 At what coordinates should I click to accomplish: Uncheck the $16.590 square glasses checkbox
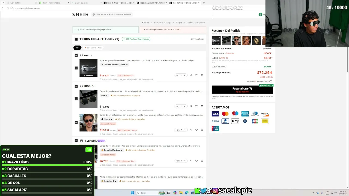point(76,99)
